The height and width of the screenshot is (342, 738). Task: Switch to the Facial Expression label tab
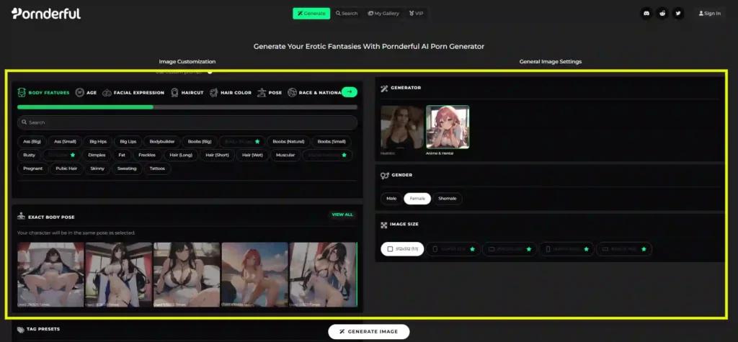pyautogui.click(x=139, y=93)
